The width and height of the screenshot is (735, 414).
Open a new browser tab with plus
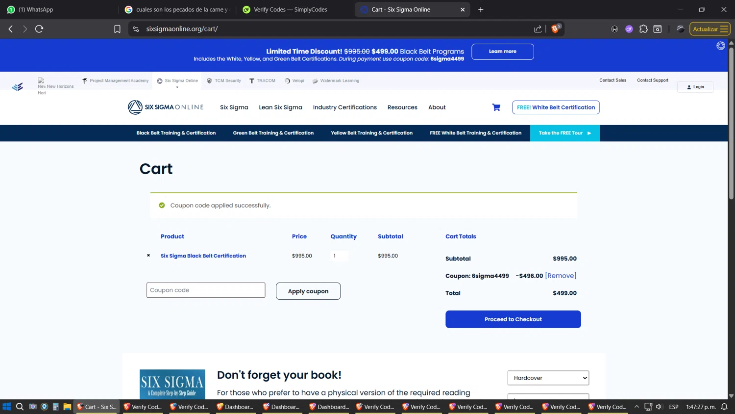(x=481, y=9)
